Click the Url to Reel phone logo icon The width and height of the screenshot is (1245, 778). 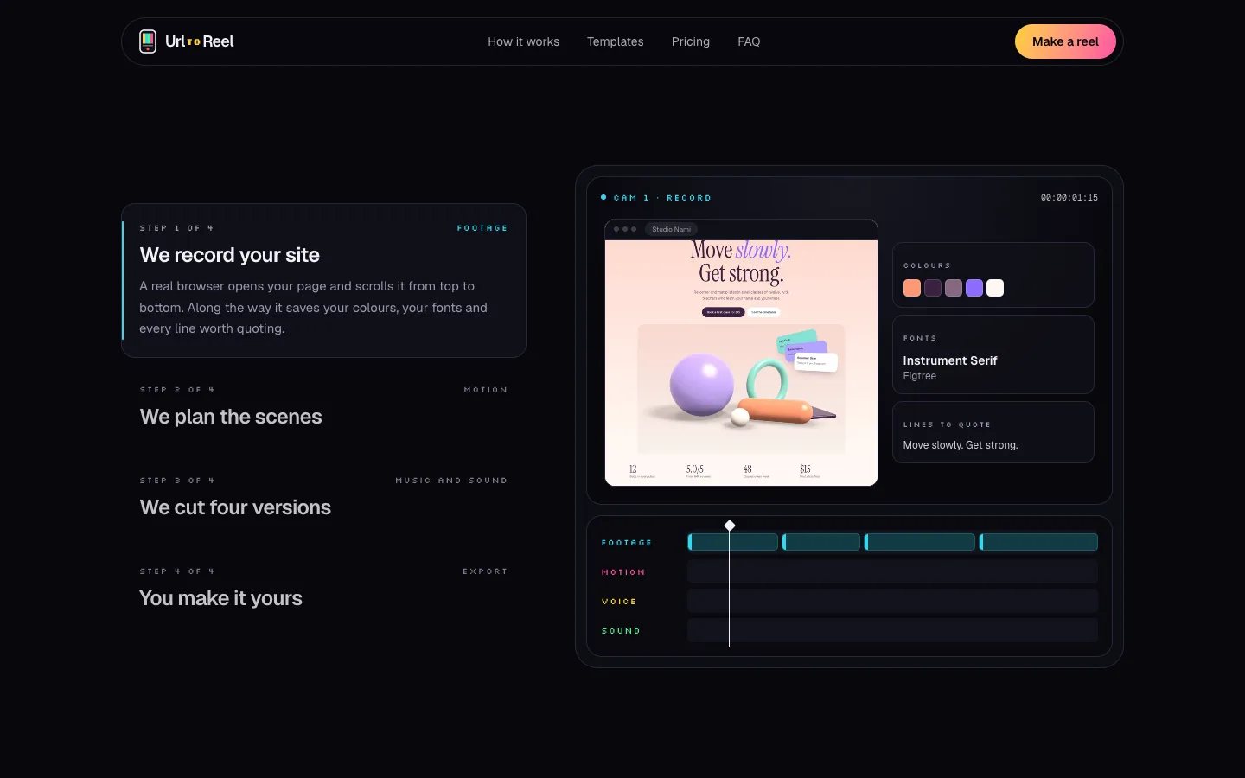148,41
